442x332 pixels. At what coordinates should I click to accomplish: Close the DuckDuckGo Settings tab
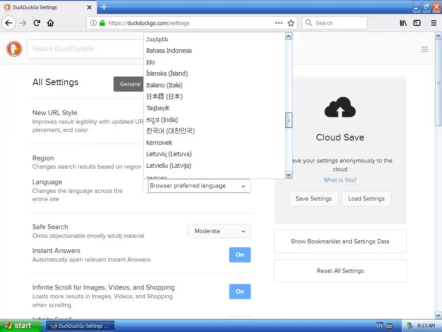coord(89,7)
